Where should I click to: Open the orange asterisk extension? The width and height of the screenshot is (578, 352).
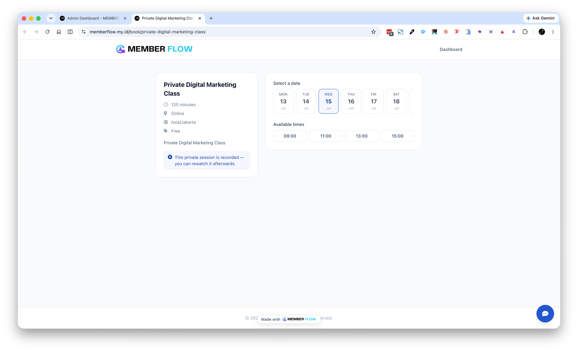446,32
